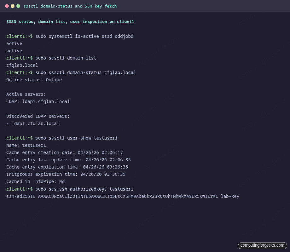Viewport: 290px width, 252px height.
Task: Click the ldap1.cfglab.local server entry
Action: pos(33,123)
